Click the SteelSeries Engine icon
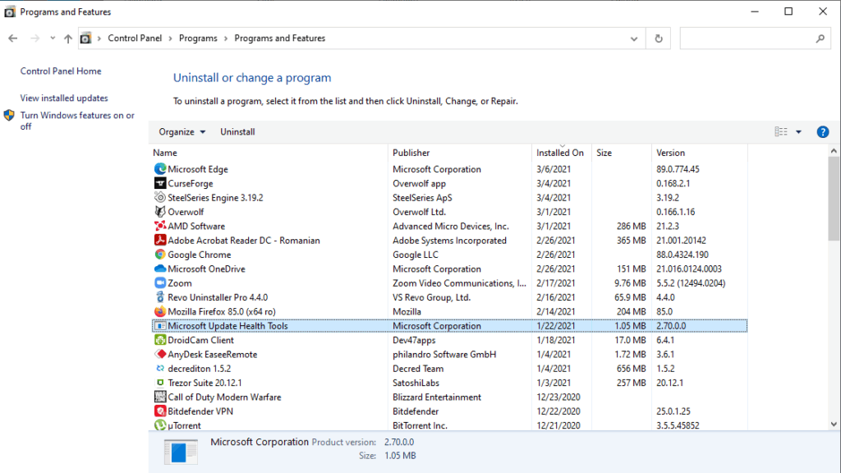The height and width of the screenshot is (473, 841). coord(160,197)
